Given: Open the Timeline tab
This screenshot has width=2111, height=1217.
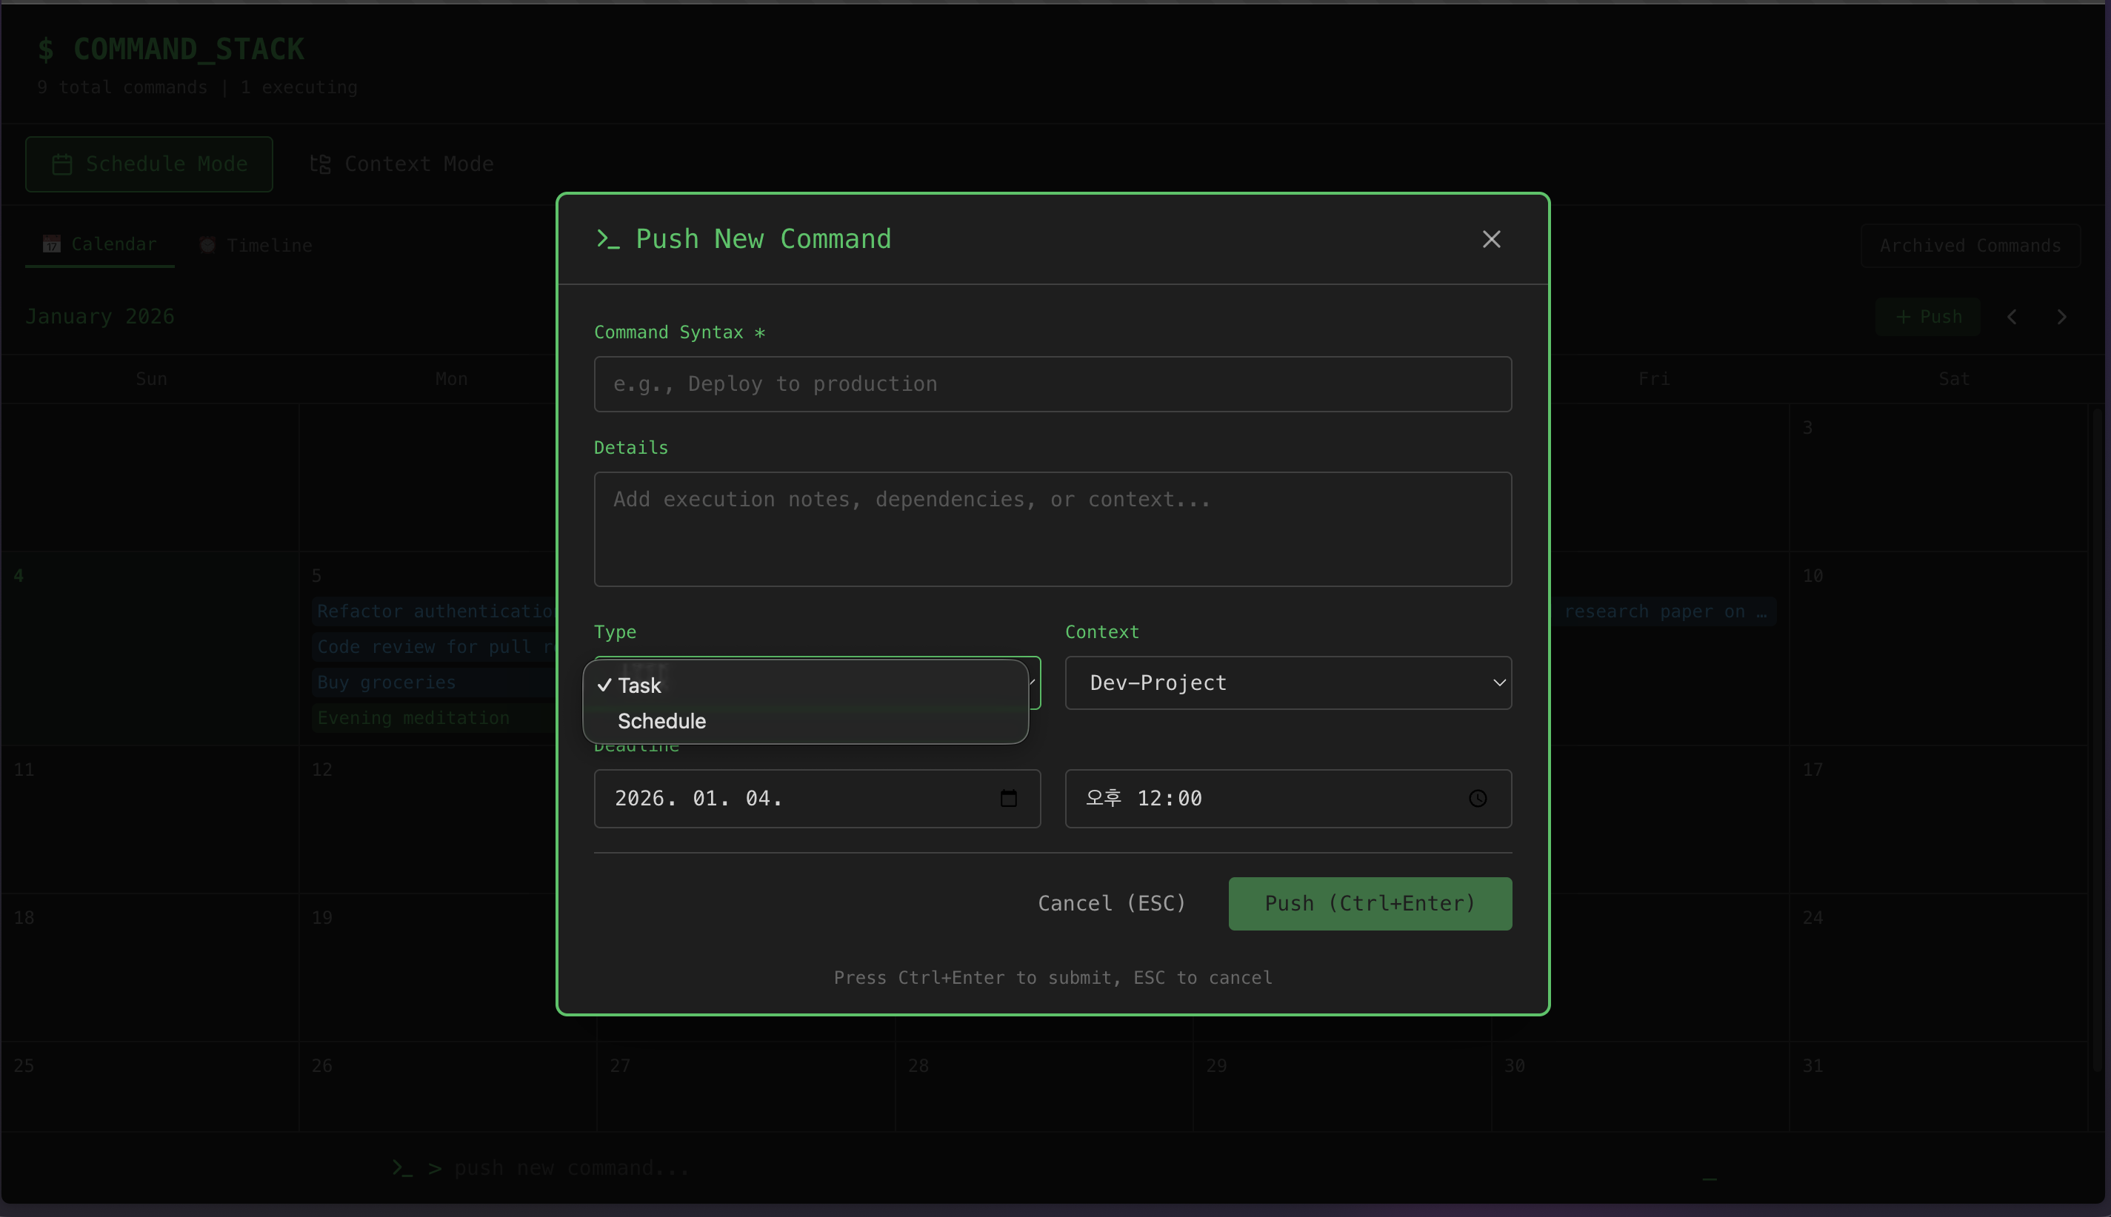Looking at the screenshot, I should (x=256, y=245).
